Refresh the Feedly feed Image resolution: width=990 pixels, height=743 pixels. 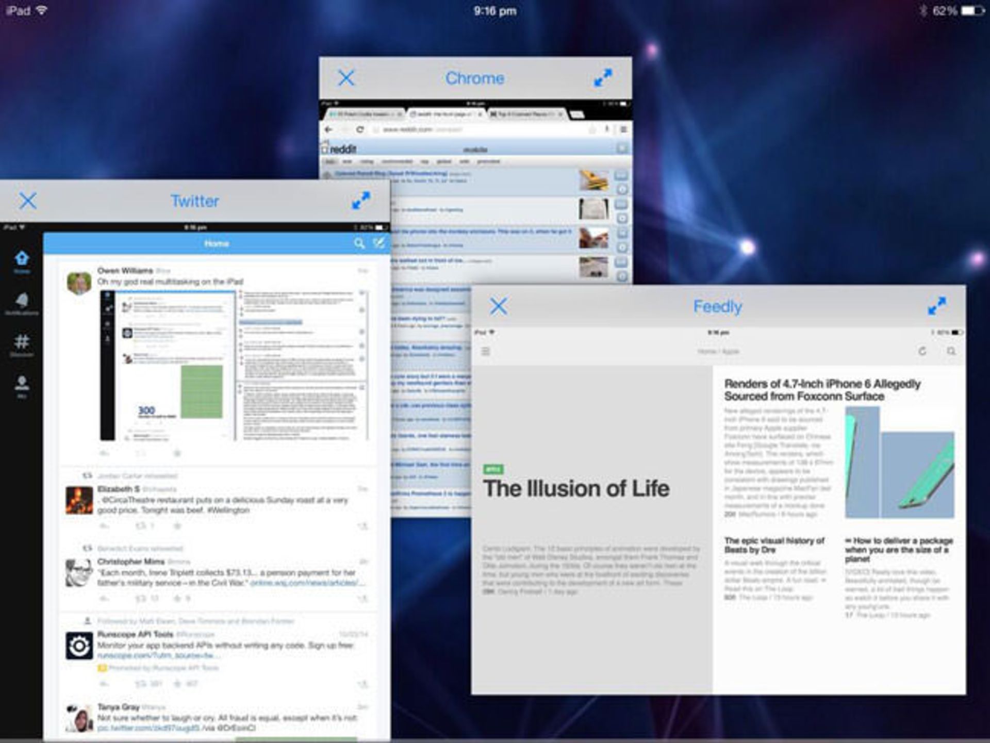coord(922,351)
